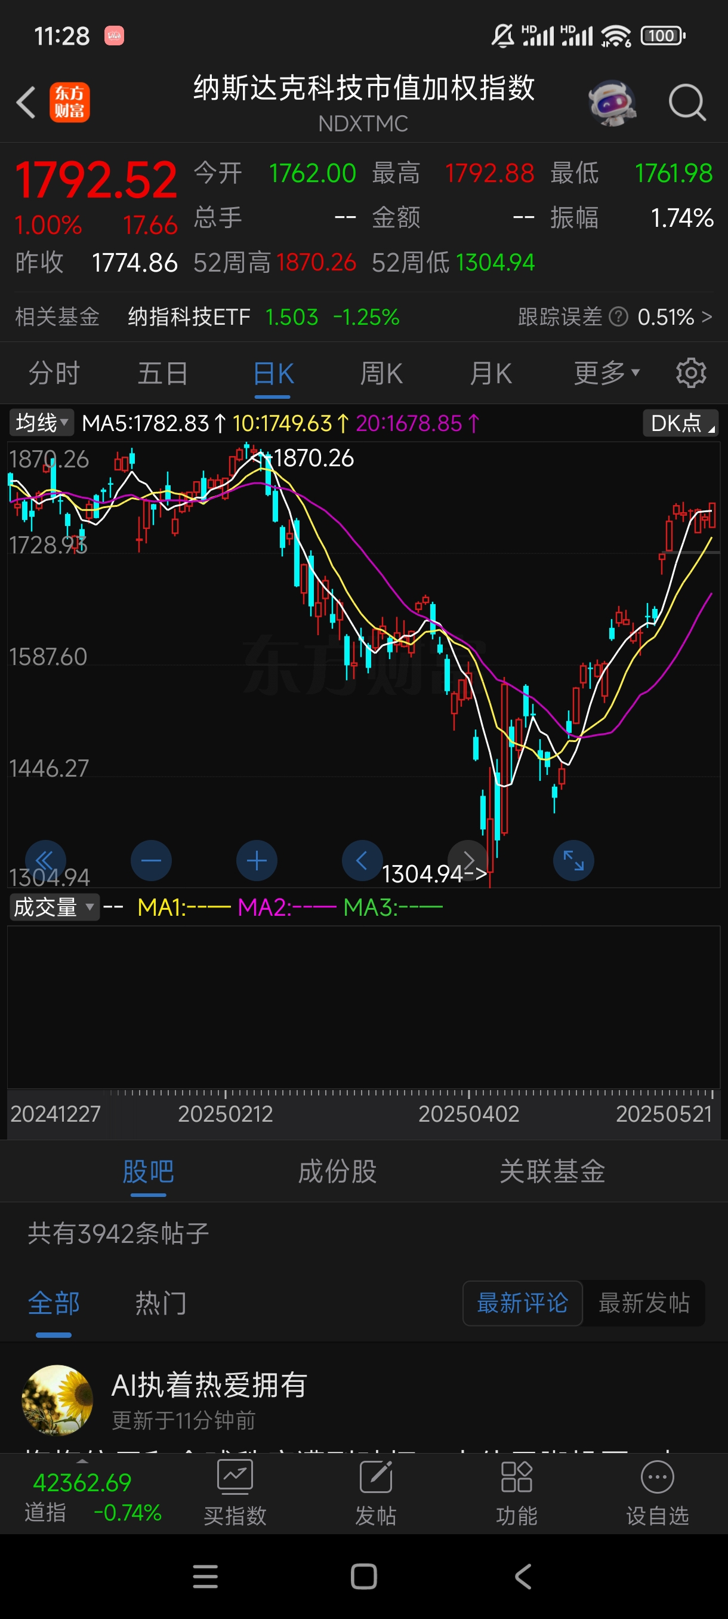
Task: Tap MA5:1782.83 indicator text
Action: click(x=154, y=423)
